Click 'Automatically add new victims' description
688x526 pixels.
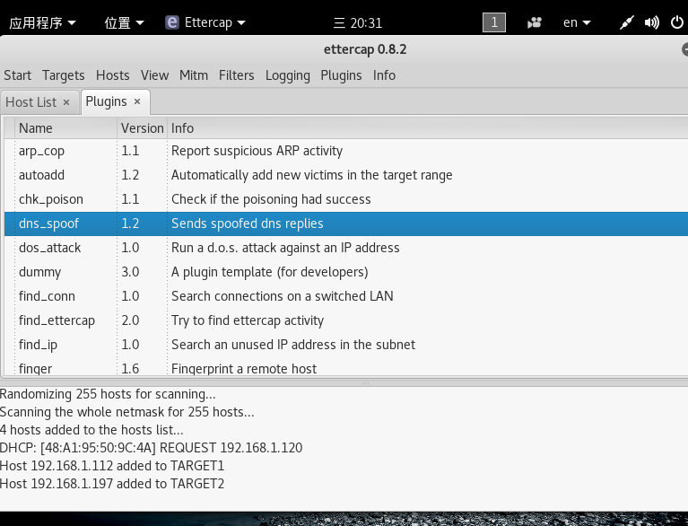point(311,175)
